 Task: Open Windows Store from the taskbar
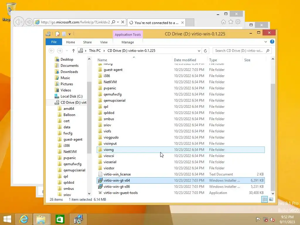click(60, 219)
